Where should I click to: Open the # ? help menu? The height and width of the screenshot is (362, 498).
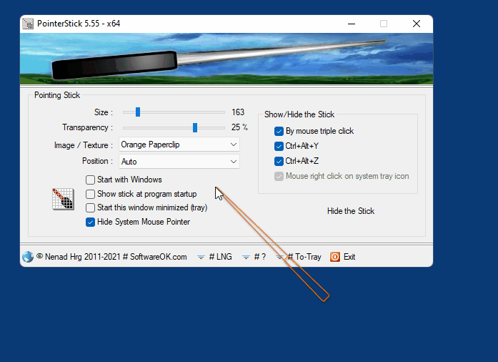pyautogui.click(x=259, y=257)
